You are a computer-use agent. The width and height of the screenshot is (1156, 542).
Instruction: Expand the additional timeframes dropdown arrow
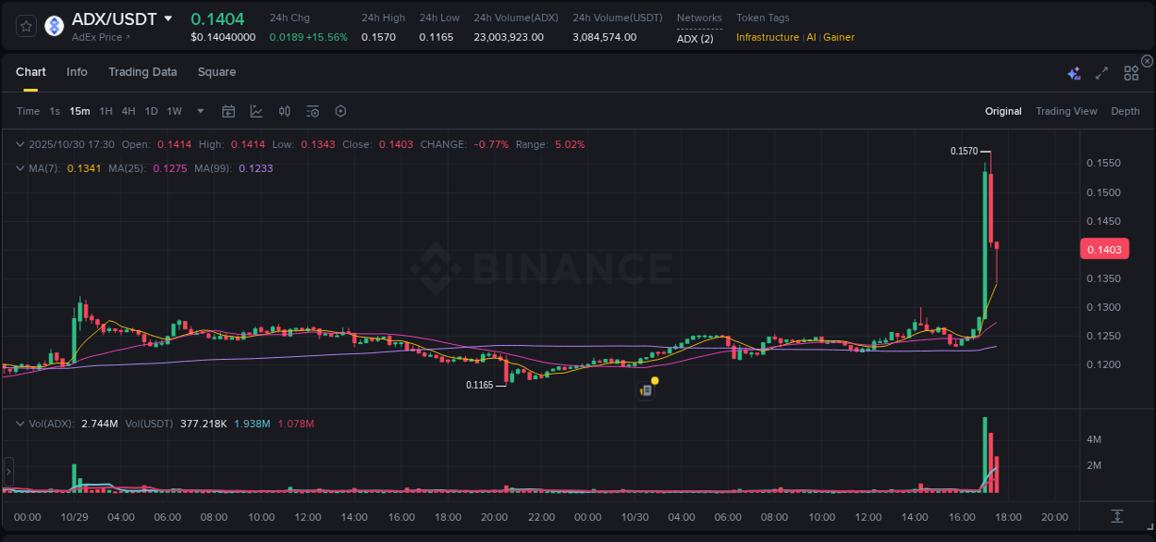(200, 110)
